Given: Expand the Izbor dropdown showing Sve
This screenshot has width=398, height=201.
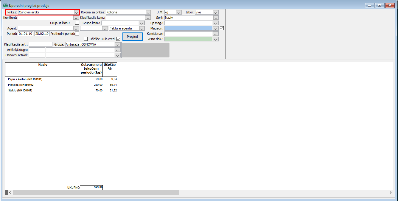Looking at the screenshot, I should [216, 13].
